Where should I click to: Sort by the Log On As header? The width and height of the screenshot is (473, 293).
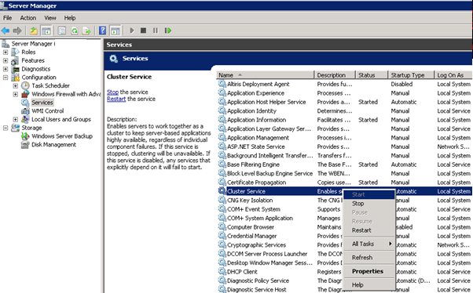453,75
